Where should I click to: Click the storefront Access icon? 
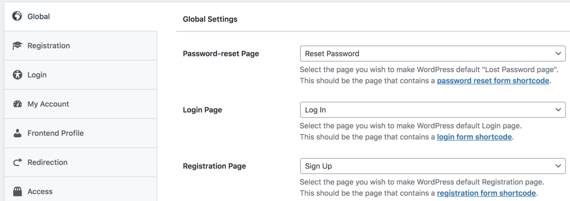pos(17,191)
